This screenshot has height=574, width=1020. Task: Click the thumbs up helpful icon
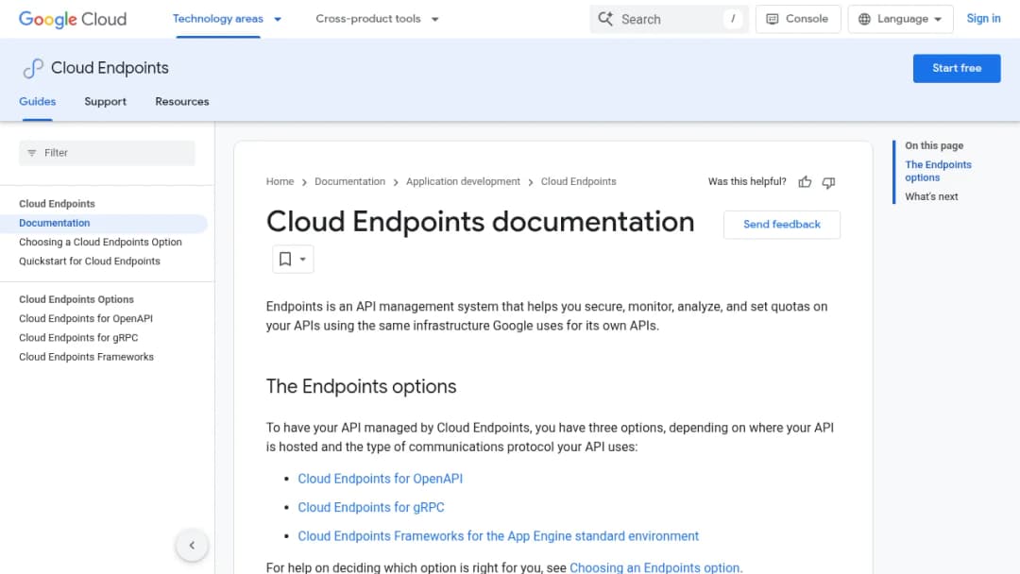pyautogui.click(x=805, y=182)
